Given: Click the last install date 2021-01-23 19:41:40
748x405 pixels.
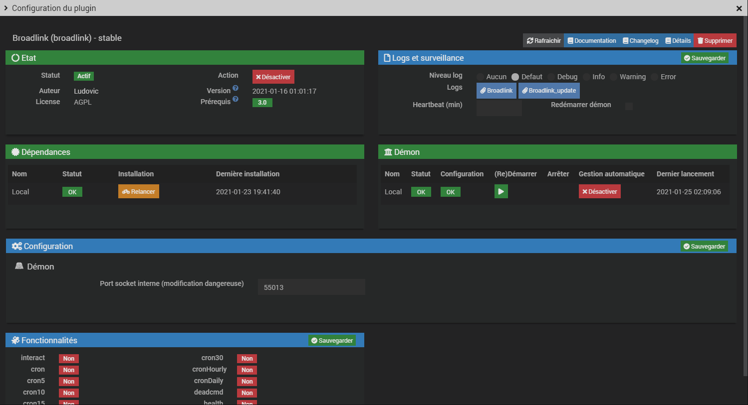Looking at the screenshot, I should click(x=248, y=192).
